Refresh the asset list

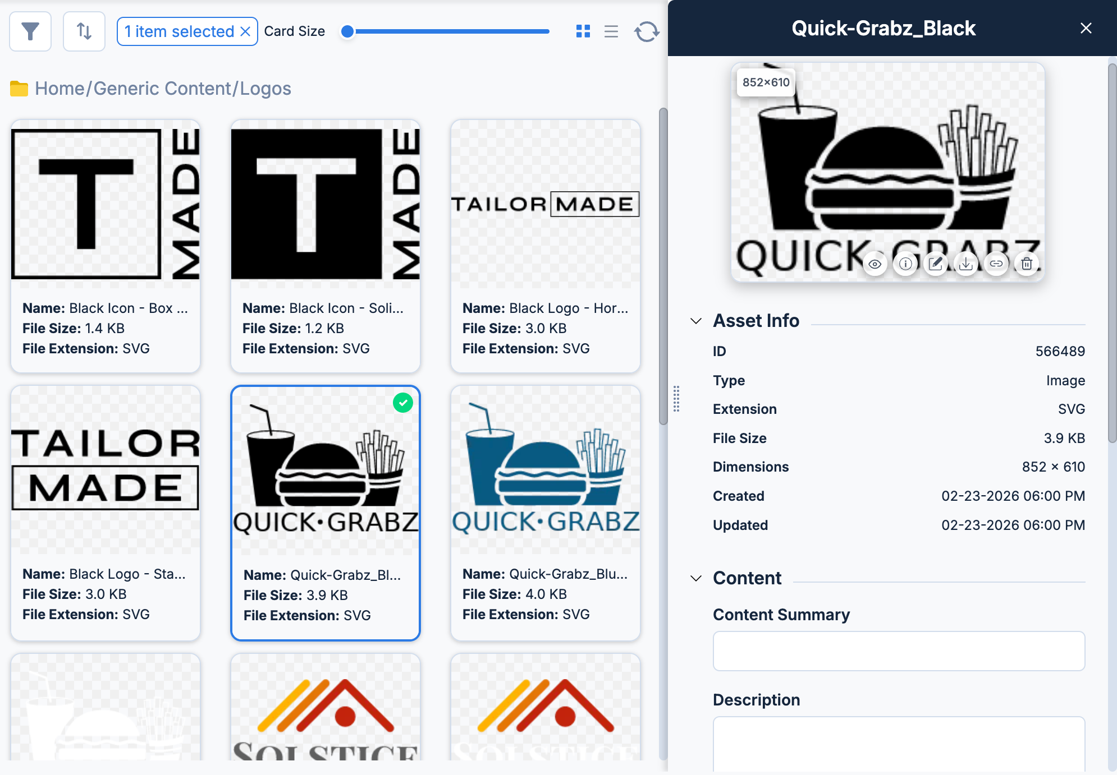[647, 31]
